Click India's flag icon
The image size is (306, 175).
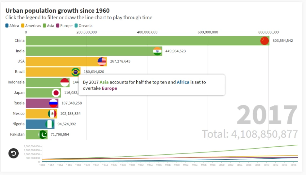158,51
